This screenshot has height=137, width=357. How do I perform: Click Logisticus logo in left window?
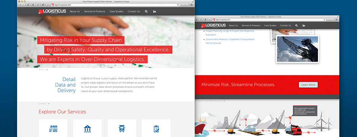pos(52,12)
